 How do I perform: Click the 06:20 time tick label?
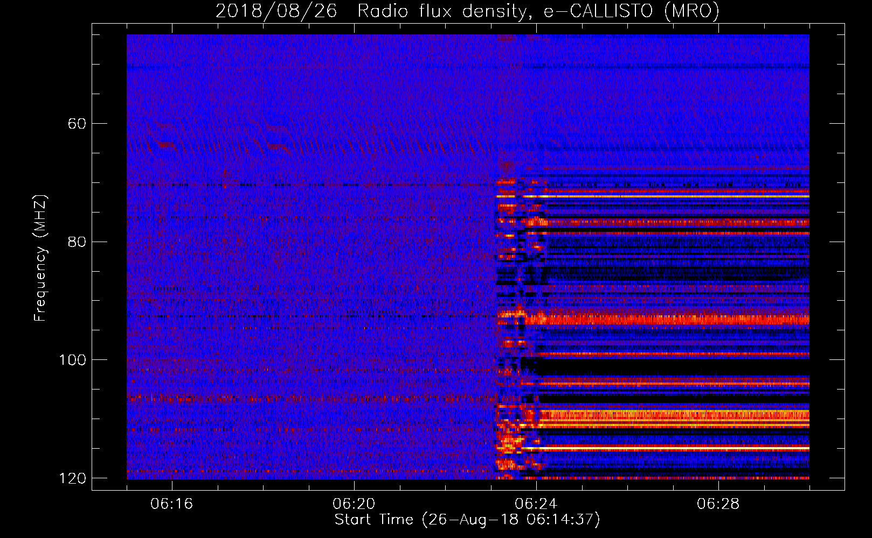[354, 504]
